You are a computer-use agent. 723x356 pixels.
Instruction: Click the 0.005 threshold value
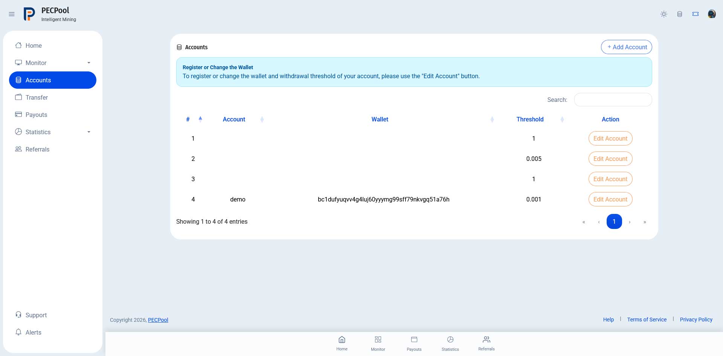click(534, 159)
